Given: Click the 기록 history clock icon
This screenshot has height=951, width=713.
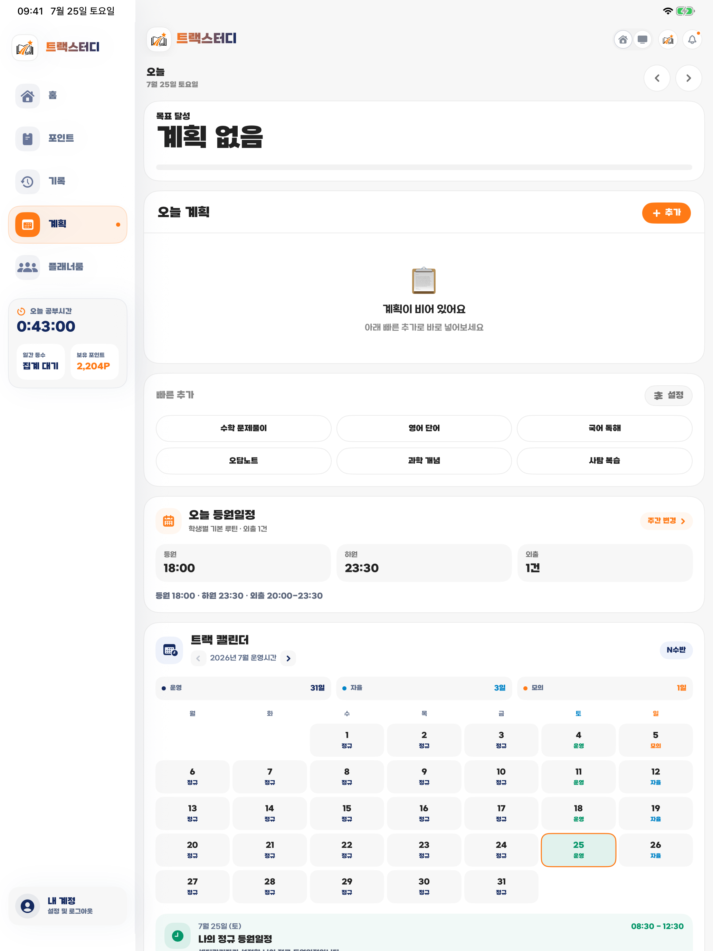Looking at the screenshot, I should coord(28,182).
